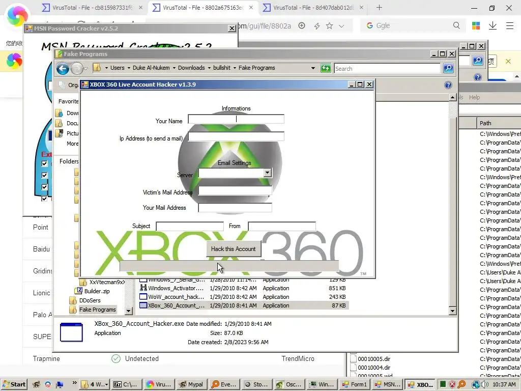Click Hack this Account button

pos(233,249)
